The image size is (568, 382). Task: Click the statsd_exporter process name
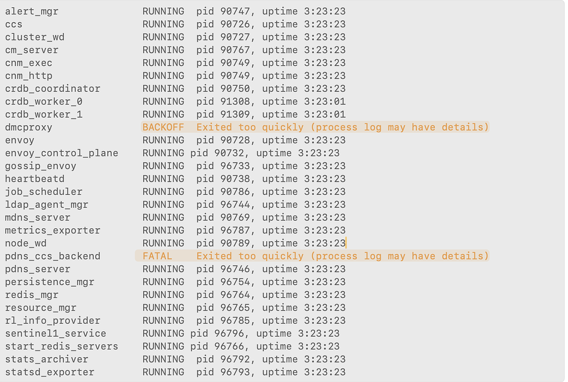[49, 372]
